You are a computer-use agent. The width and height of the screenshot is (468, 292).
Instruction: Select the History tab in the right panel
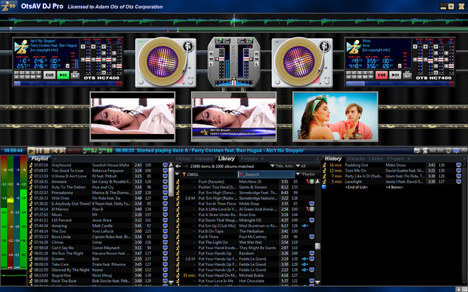pos(333,159)
